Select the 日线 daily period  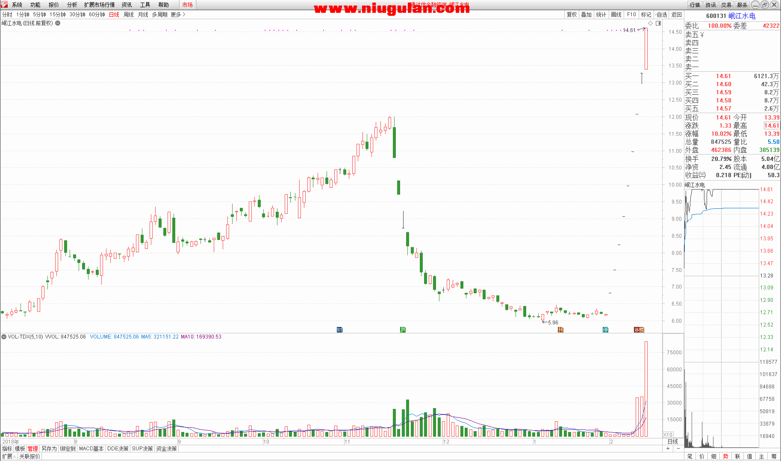[x=114, y=15]
